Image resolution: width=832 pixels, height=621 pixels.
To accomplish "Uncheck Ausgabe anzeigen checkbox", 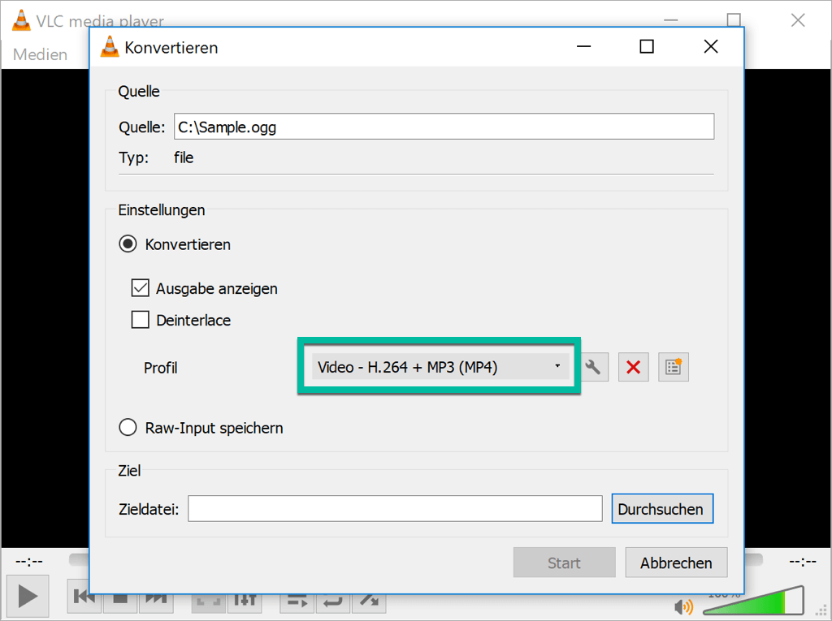I will click(140, 288).
